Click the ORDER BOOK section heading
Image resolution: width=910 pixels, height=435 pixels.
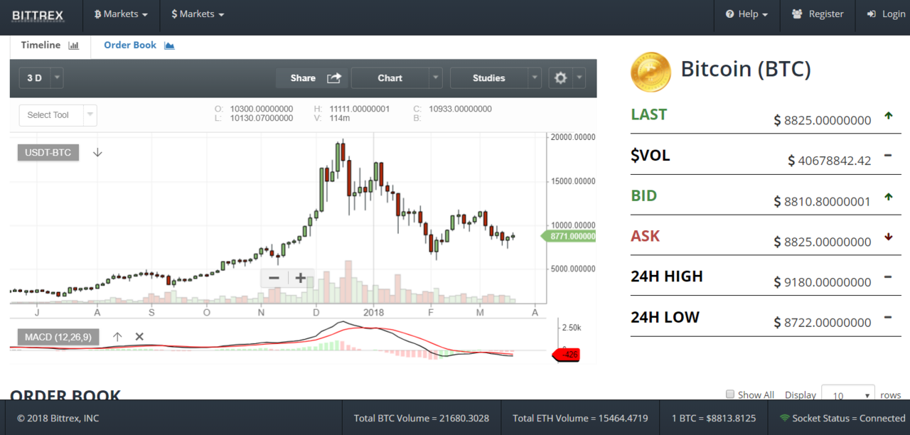(65, 394)
